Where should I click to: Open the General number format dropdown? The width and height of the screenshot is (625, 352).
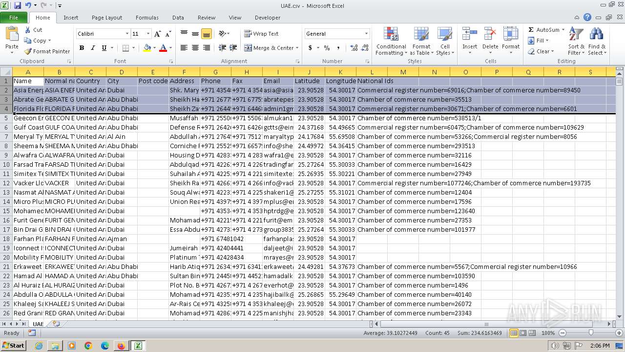click(366, 34)
